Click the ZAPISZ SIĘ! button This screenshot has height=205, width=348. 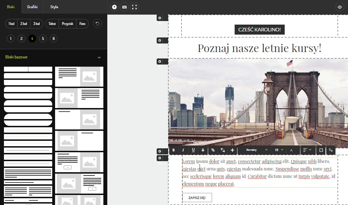click(x=197, y=198)
